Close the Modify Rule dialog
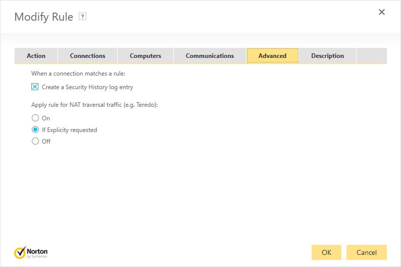The image size is (401, 267). point(382,12)
